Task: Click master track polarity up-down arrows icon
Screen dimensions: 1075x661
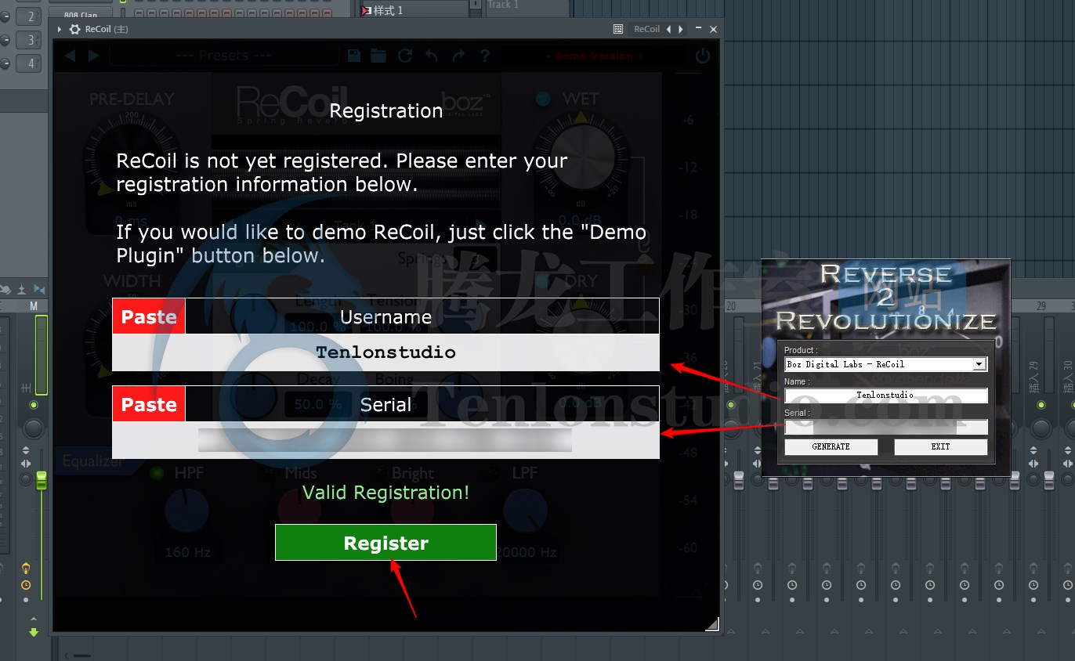Action: point(26,451)
